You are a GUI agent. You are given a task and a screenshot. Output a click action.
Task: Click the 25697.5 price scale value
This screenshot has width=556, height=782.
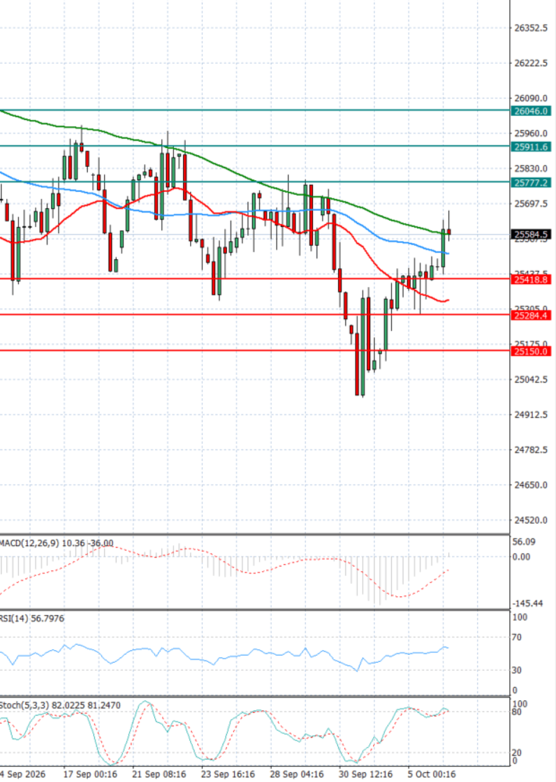pos(530,204)
